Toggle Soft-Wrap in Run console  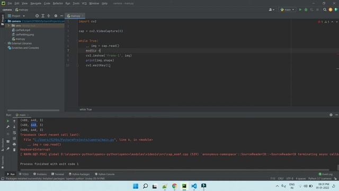coord(14,133)
